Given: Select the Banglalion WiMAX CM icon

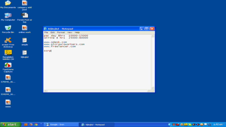Looking at the screenshot, I should click(8, 55).
